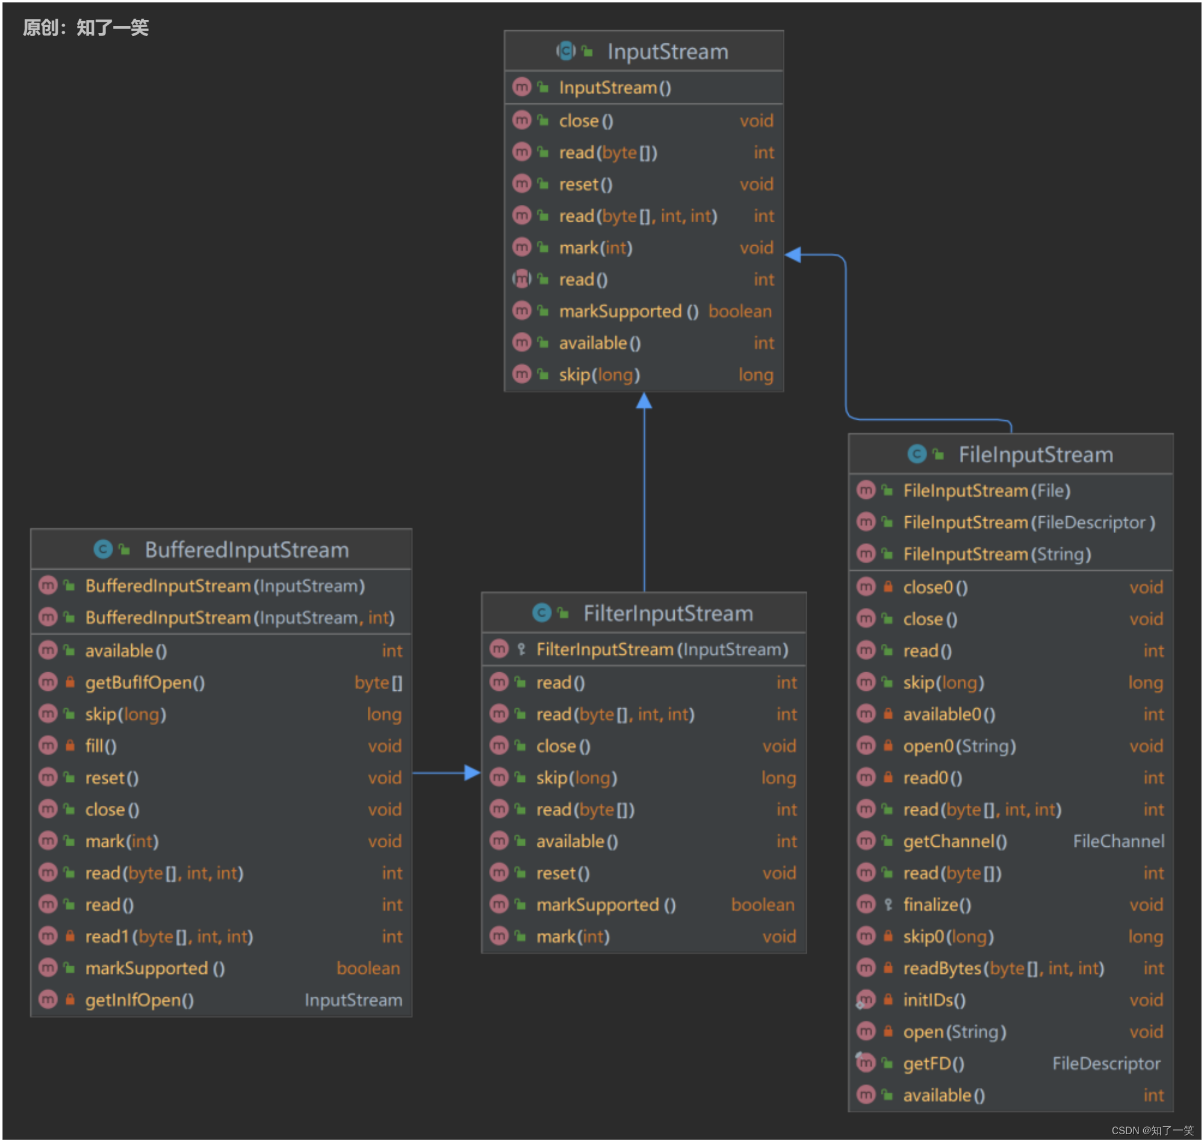The width and height of the screenshot is (1204, 1142).
Task: Click the private lock icon beside getBufIfOpen()
Action: pyautogui.click(x=70, y=682)
